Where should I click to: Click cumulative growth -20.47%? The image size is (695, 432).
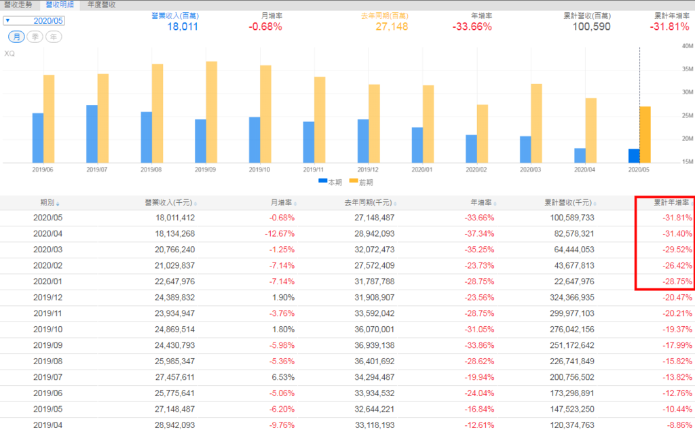(677, 297)
